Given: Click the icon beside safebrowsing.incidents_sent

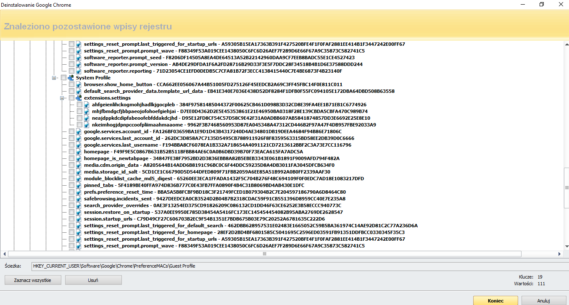Looking at the screenshot, I should (79, 199).
